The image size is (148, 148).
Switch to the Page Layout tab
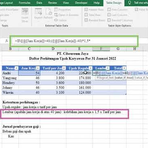tap(7, 3)
